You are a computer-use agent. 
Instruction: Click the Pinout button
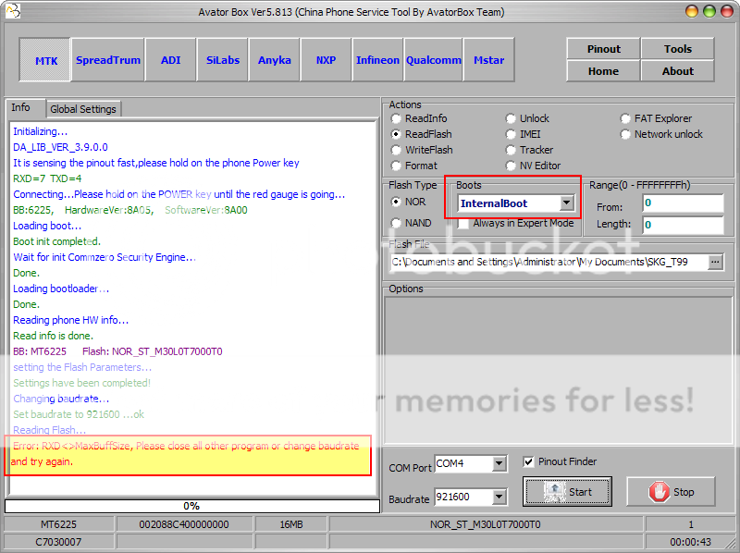click(x=604, y=49)
